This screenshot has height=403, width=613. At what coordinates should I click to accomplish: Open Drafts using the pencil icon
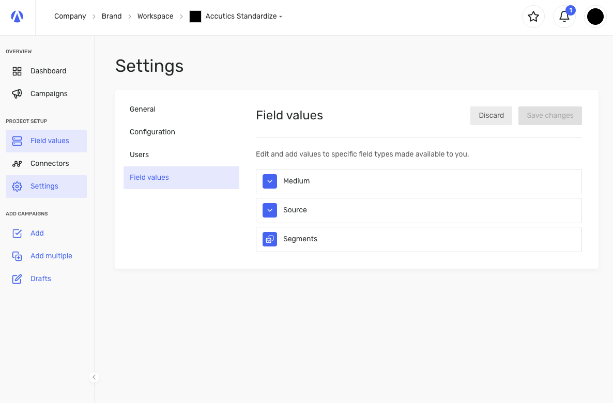tap(17, 278)
